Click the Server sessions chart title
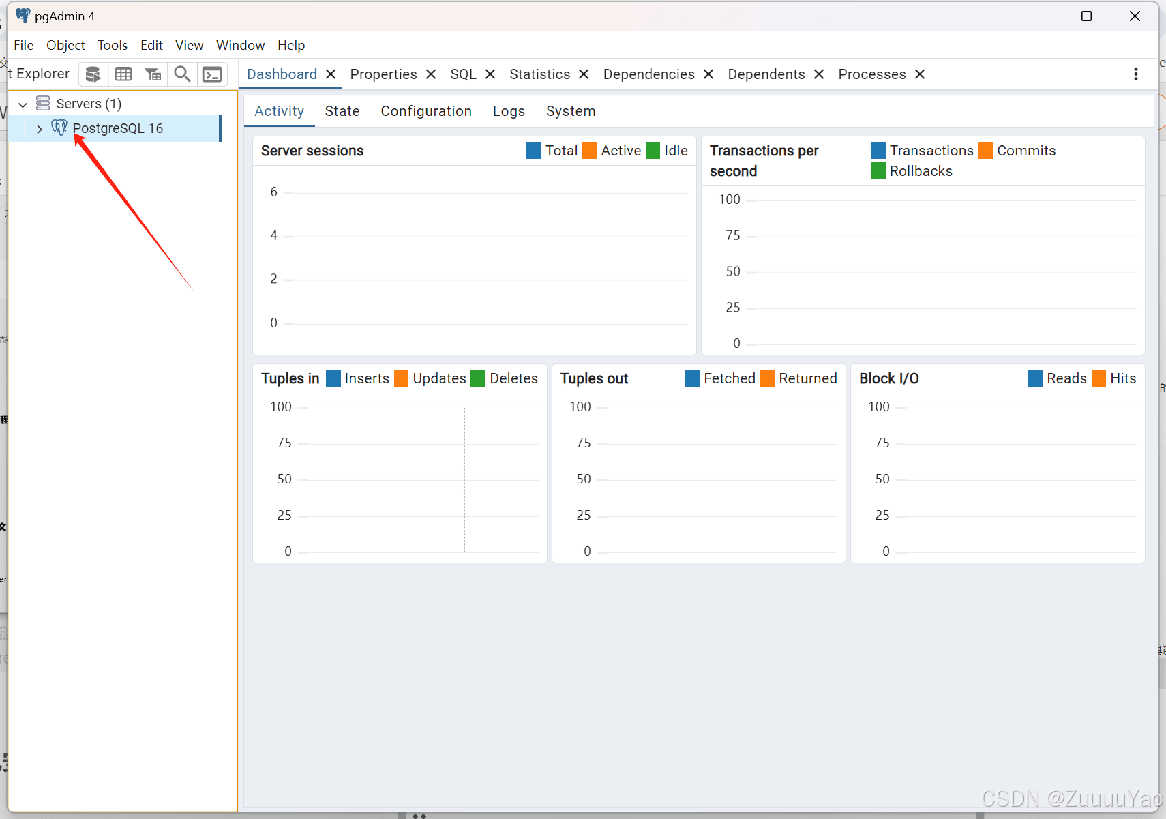This screenshot has width=1166, height=819. 312,151
